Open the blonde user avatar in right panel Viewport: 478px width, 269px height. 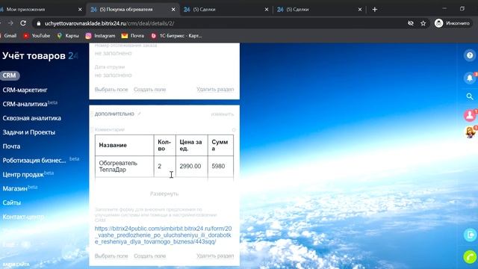[470, 132]
